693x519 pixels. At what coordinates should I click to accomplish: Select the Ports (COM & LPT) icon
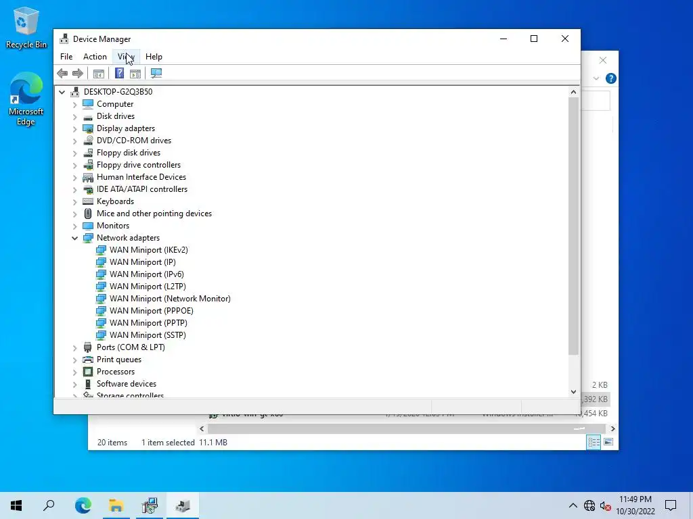[x=88, y=347]
